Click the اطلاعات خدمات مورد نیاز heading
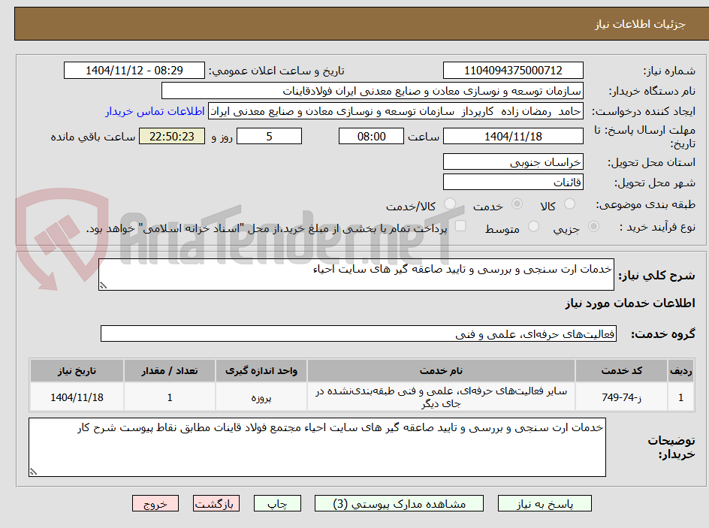The image size is (709, 528). (630, 303)
